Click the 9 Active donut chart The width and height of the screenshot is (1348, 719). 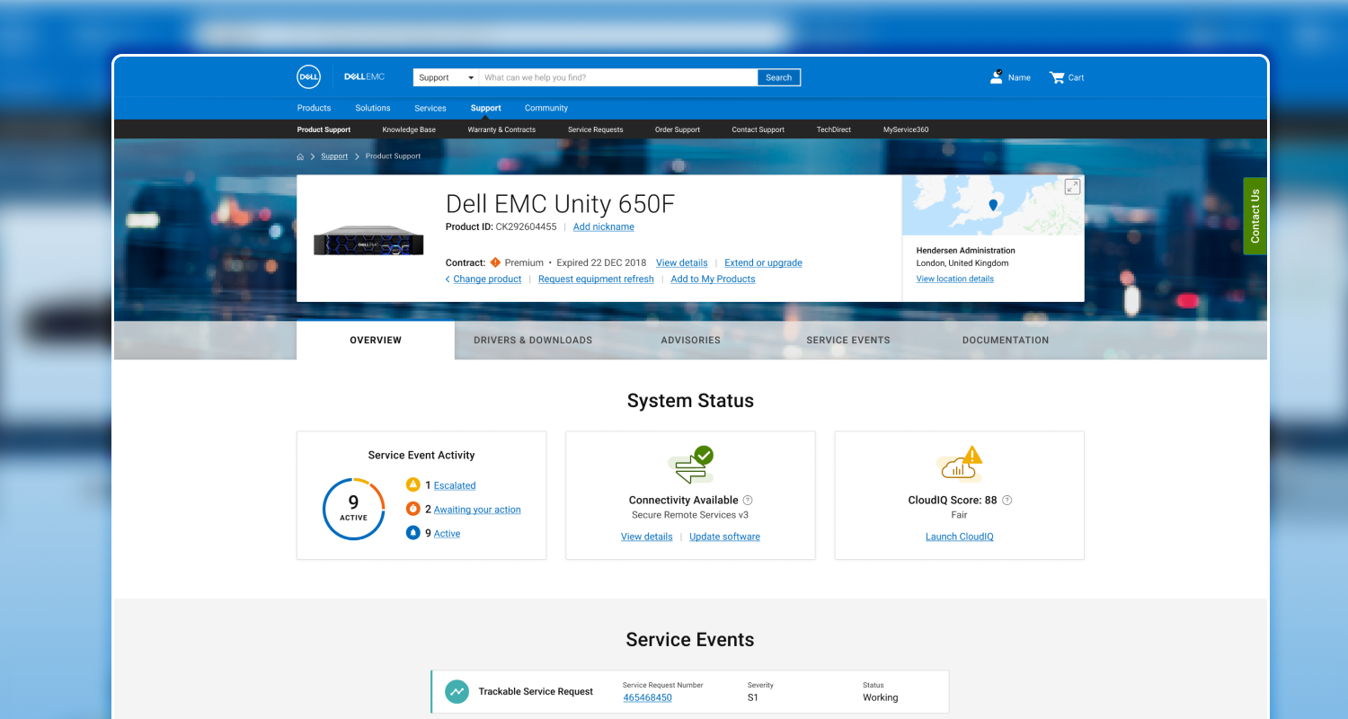click(353, 509)
